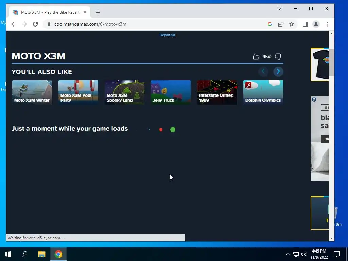The width and height of the screenshot is (348, 261).
Task: Open Chrome three-dot menu
Action: (x=327, y=24)
